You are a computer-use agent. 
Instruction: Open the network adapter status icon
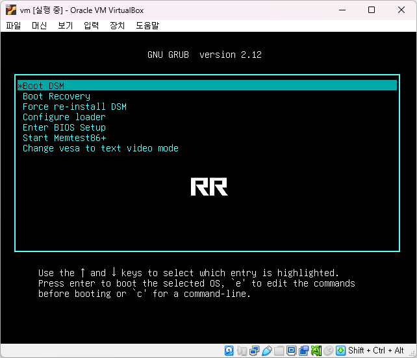pyautogui.click(x=254, y=351)
